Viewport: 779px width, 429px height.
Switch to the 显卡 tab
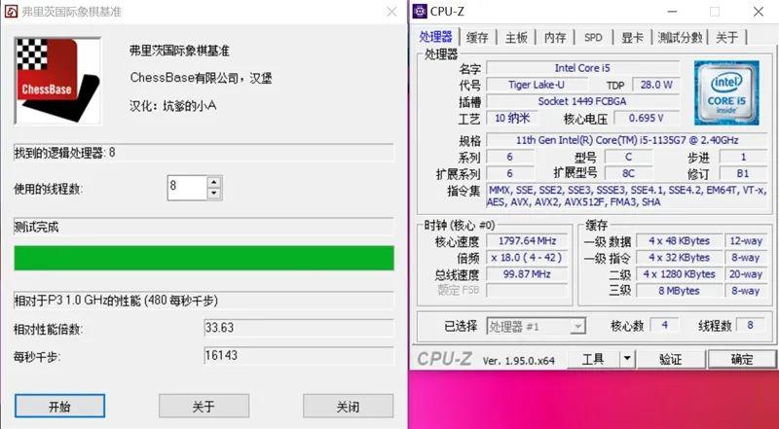tap(632, 38)
